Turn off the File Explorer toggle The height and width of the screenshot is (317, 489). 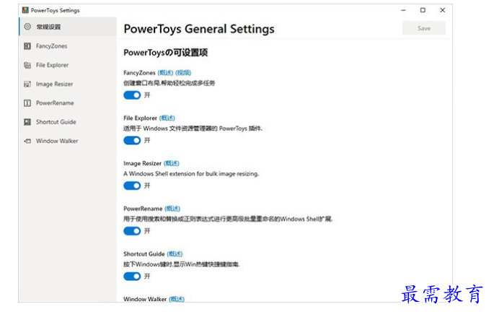[x=132, y=140]
